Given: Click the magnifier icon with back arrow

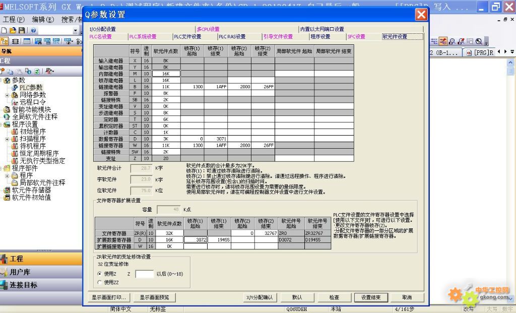Looking at the screenshot, I should [x=479, y=41].
